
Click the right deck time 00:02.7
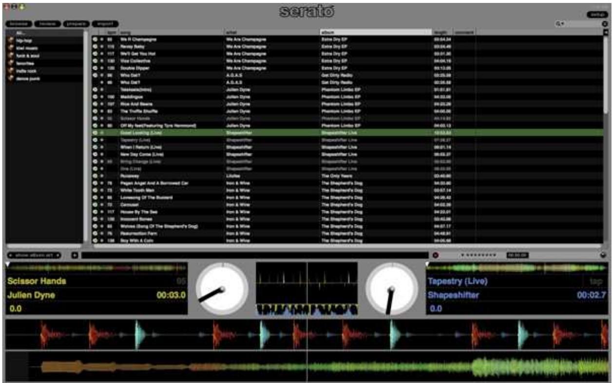tap(592, 295)
